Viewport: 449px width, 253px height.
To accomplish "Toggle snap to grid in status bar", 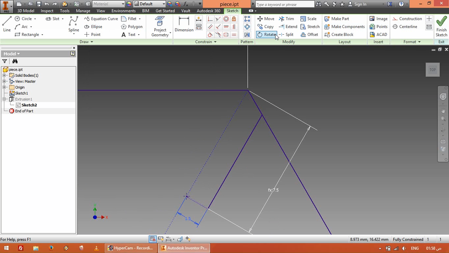I will [x=153, y=239].
